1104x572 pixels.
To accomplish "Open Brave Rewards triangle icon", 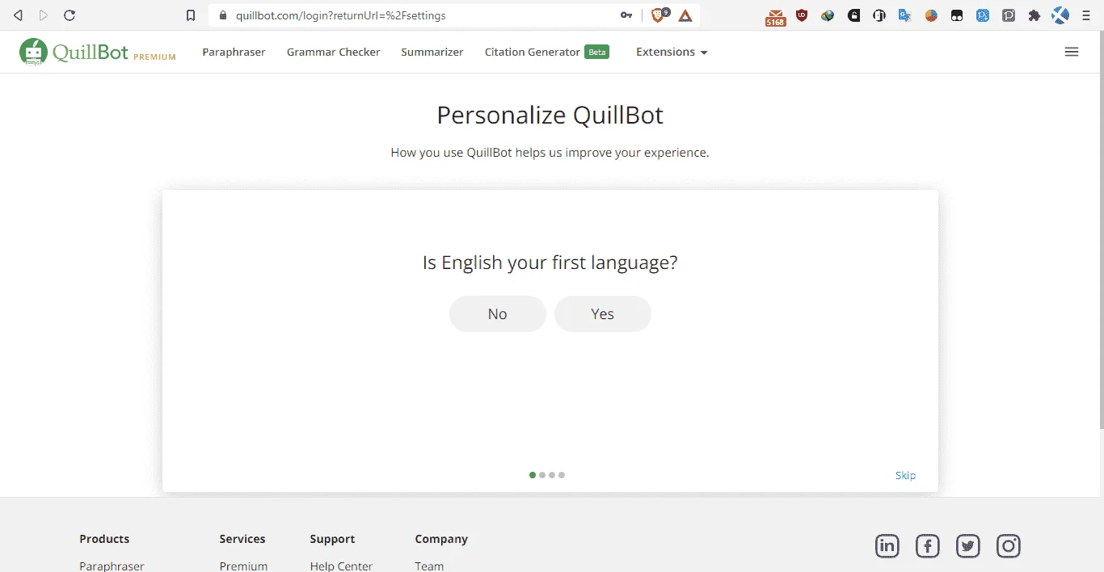I will (685, 15).
